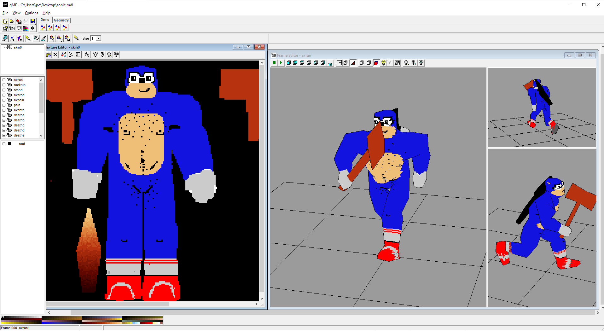Screen dimensions: 604x331
Task: Open shirt icon dropdown in Texture Editor
Action: click(x=96, y=55)
